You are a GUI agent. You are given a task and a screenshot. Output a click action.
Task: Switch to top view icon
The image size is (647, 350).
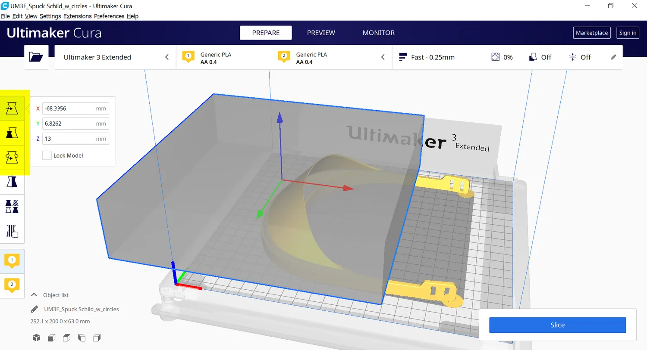pos(66,338)
